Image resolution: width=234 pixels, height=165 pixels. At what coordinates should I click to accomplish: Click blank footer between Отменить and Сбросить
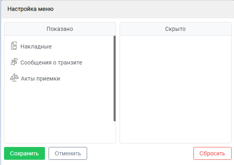tap(140, 153)
